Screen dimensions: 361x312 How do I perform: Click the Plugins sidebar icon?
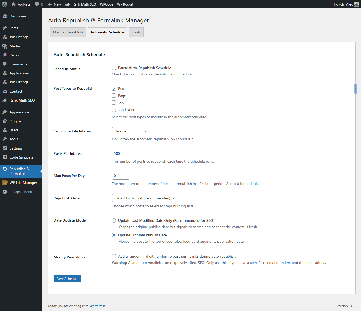[x=5, y=121]
